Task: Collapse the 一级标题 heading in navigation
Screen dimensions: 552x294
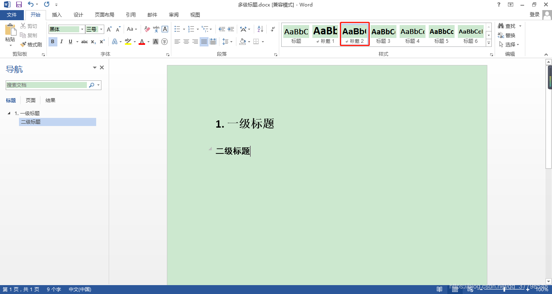Action: click(9, 113)
